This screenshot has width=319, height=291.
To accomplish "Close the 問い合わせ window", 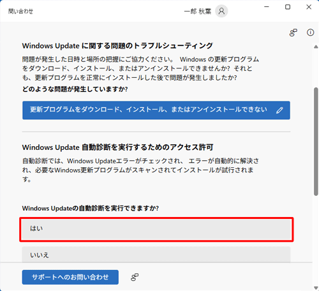I will click(x=309, y=7).
